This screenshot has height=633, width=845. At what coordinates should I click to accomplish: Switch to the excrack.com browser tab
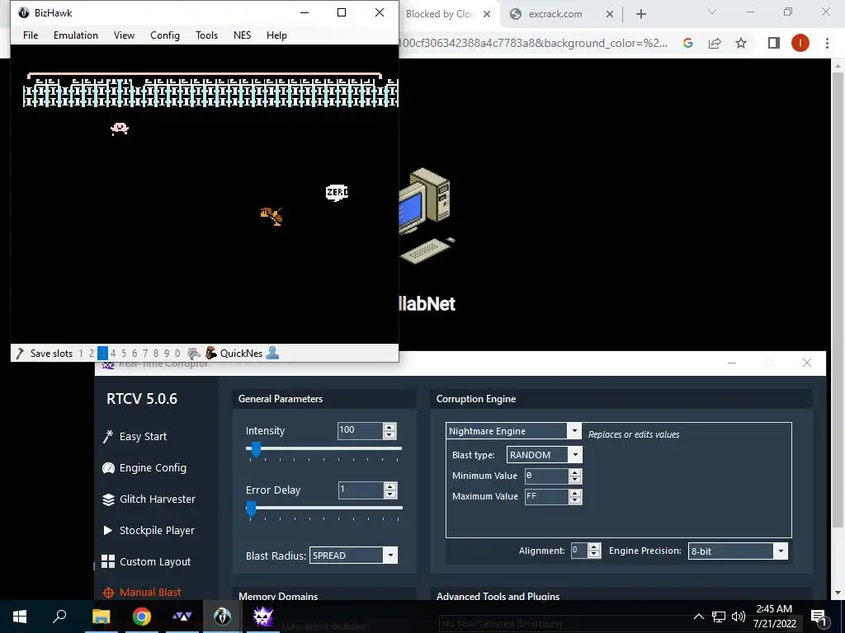tap(555, 15)
